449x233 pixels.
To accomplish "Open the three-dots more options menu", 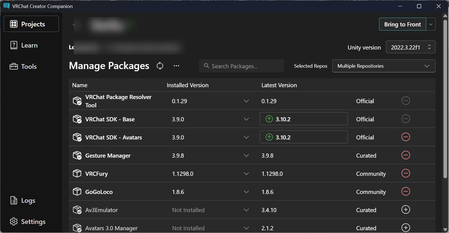I will point(176,66).
